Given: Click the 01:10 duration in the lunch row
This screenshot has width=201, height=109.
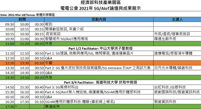Looking at the screenshot, I should coord(37,63).
